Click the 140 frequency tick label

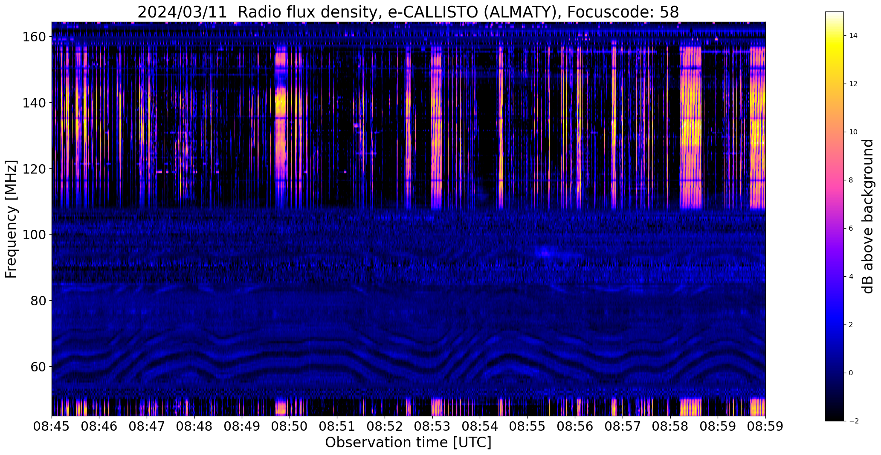tap(34, 103)
